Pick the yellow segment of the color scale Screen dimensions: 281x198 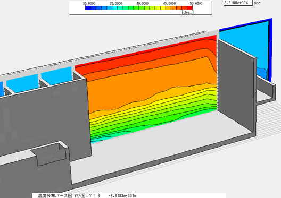coord(163,8)
